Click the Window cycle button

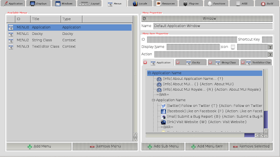click(207, 18)
